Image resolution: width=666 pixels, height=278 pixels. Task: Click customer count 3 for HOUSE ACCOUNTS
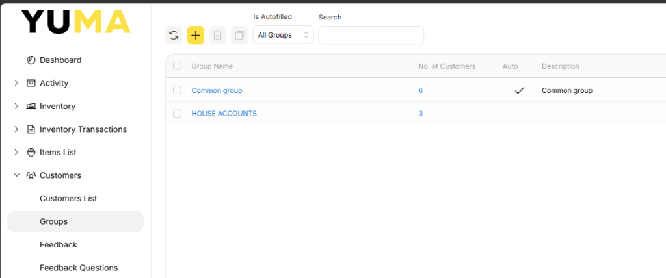pos(421,113)
